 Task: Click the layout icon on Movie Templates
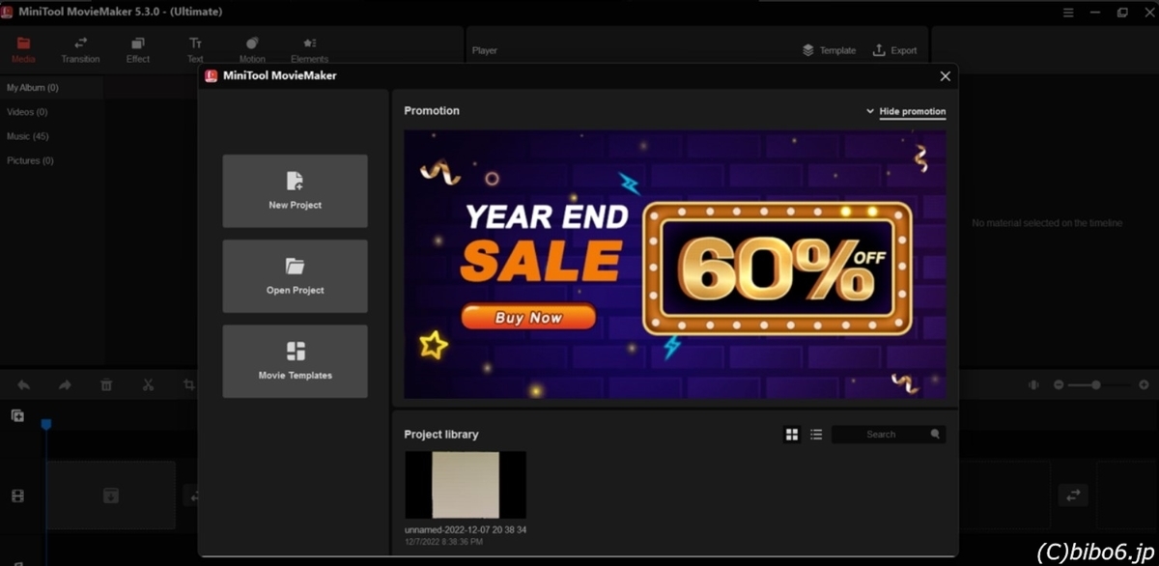pos(296,351)
